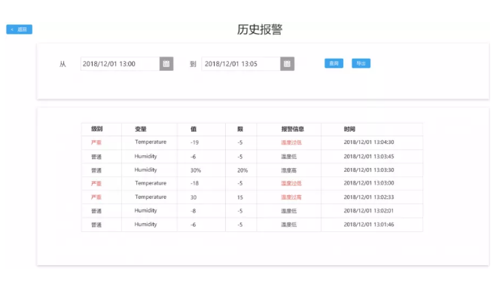Open the end date calendar picker
This screenshot has height=281, width=497.
click(287, 64)
